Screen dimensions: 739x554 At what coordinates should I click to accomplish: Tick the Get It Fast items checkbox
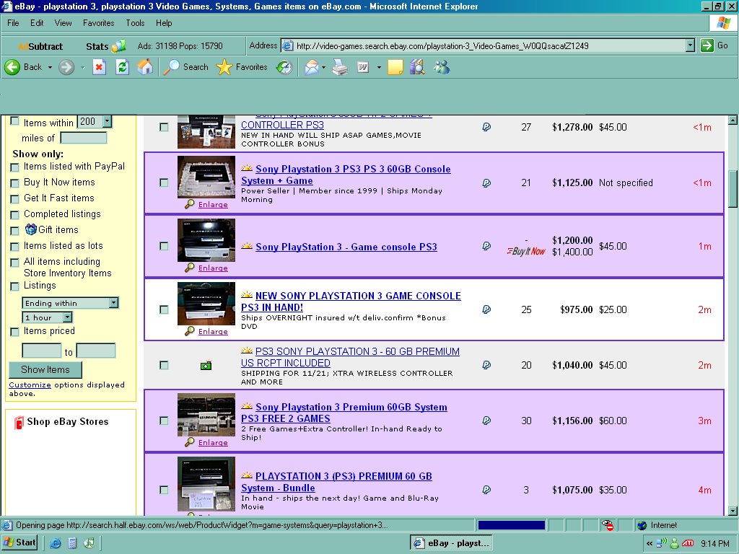click(14, 199)
